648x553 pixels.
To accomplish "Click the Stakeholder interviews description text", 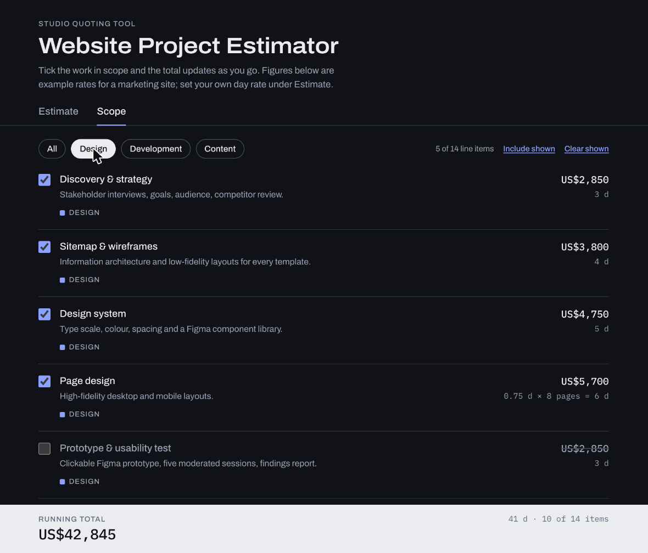I will tap(171, 195).
